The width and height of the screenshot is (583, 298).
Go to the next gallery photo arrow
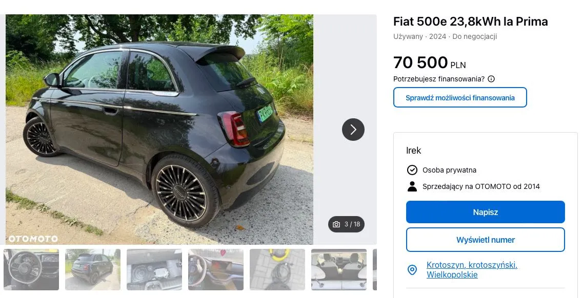tap(353, 130)
